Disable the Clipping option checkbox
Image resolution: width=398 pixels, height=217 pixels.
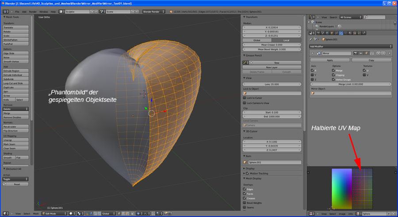pyautogui.click(x=333, y=75)
